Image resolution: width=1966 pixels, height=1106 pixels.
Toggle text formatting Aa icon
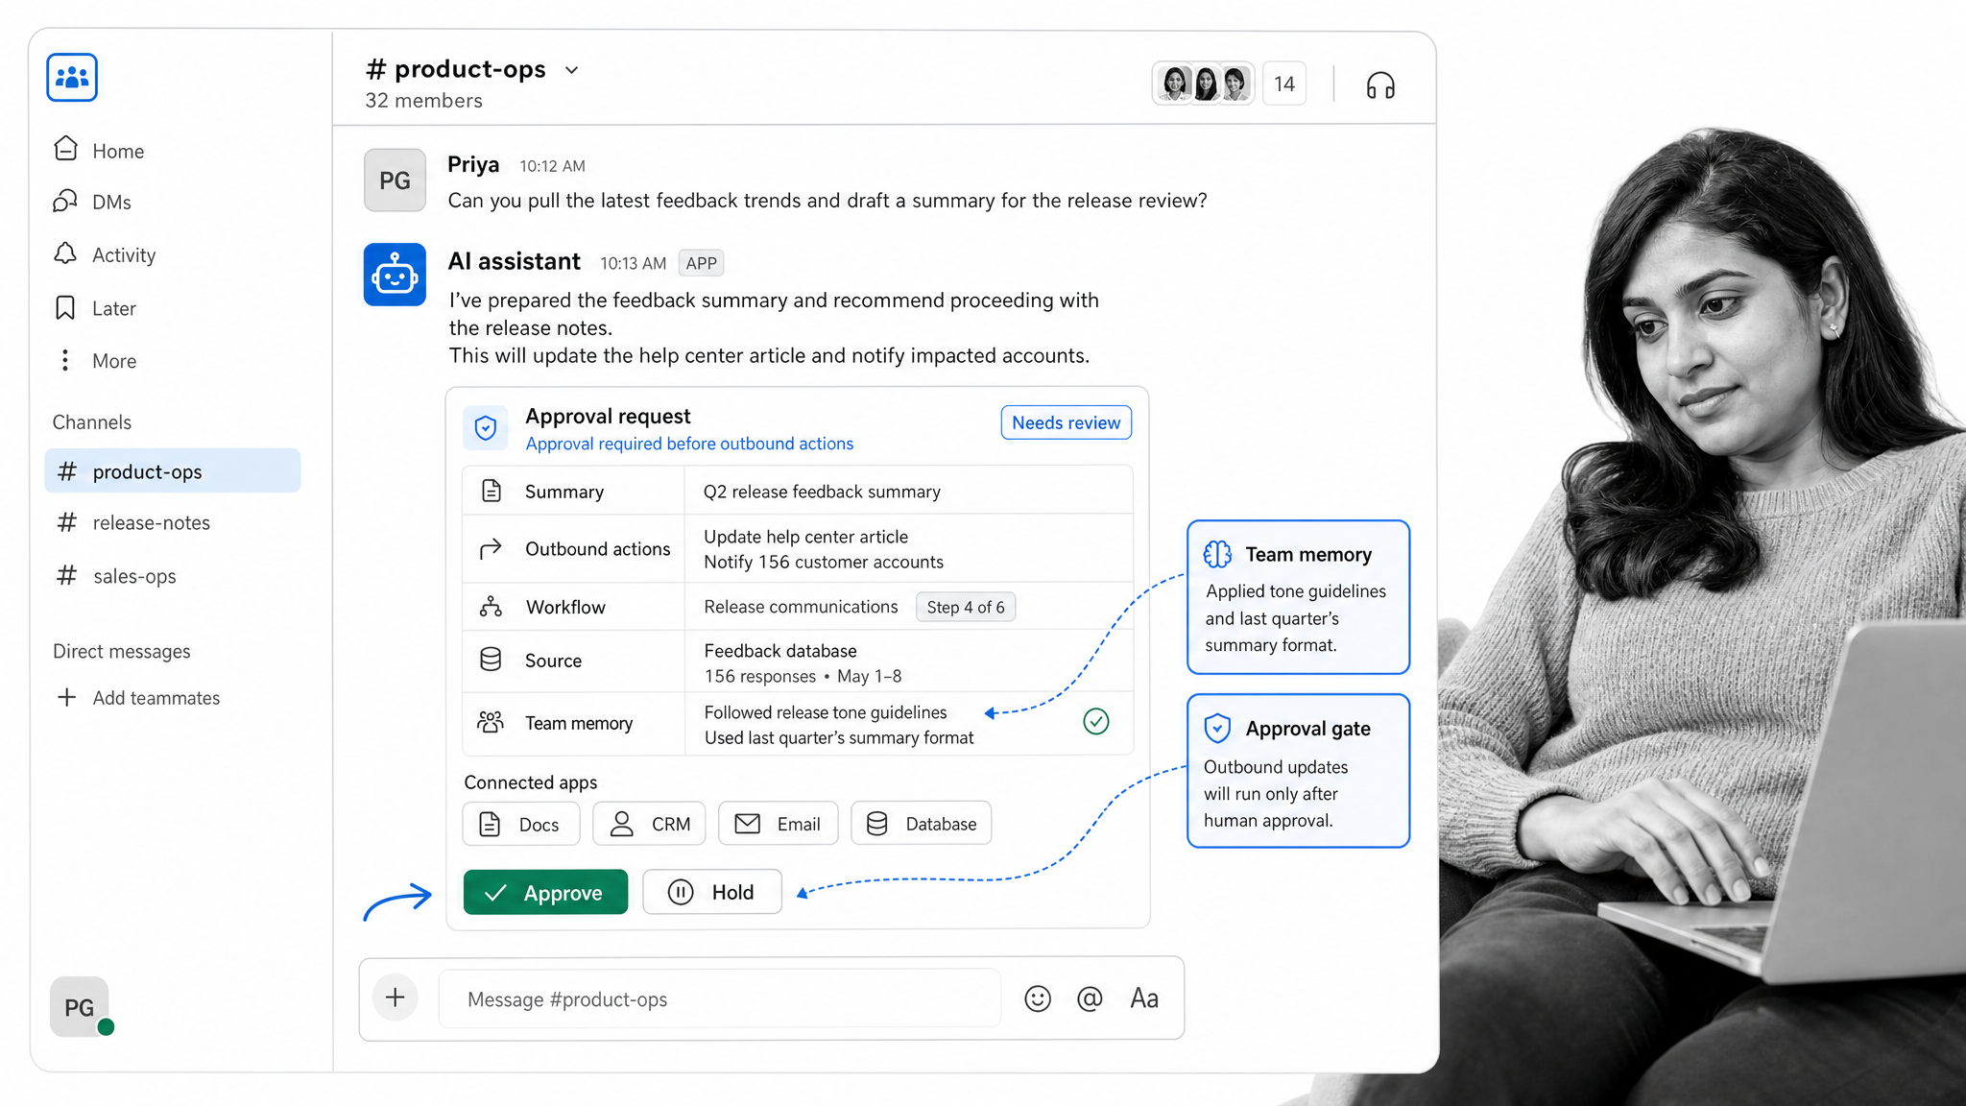[1144, 998]
